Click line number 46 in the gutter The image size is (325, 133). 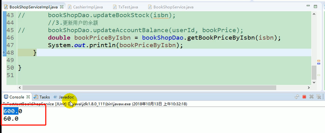(10, 38)
